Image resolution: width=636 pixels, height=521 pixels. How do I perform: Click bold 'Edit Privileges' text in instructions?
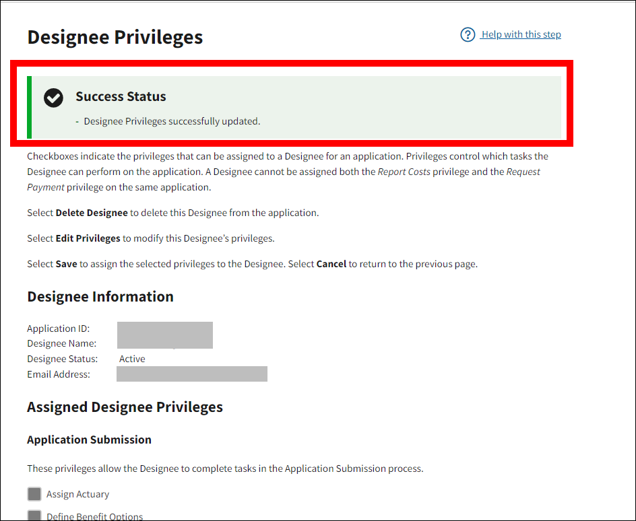pos(88,238)
